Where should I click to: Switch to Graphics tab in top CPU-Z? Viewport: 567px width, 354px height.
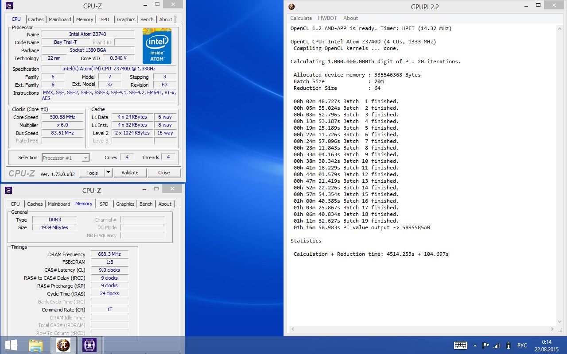point(126,19)
